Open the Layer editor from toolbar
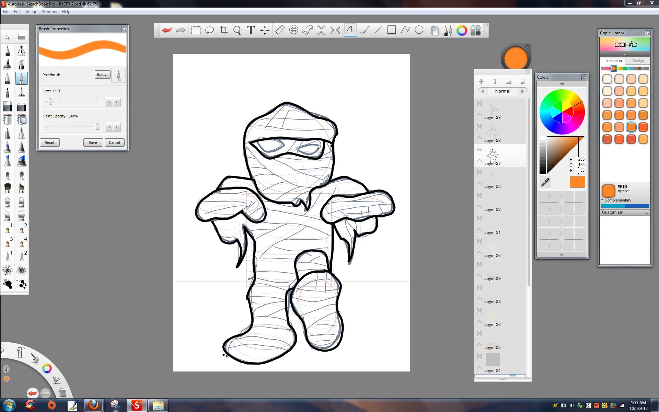 pyautogui.click(x=434, y=31)
